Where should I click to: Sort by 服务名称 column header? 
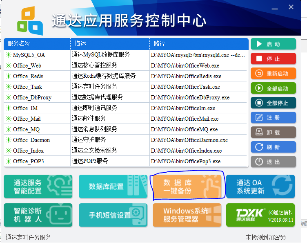click(37, 44)
